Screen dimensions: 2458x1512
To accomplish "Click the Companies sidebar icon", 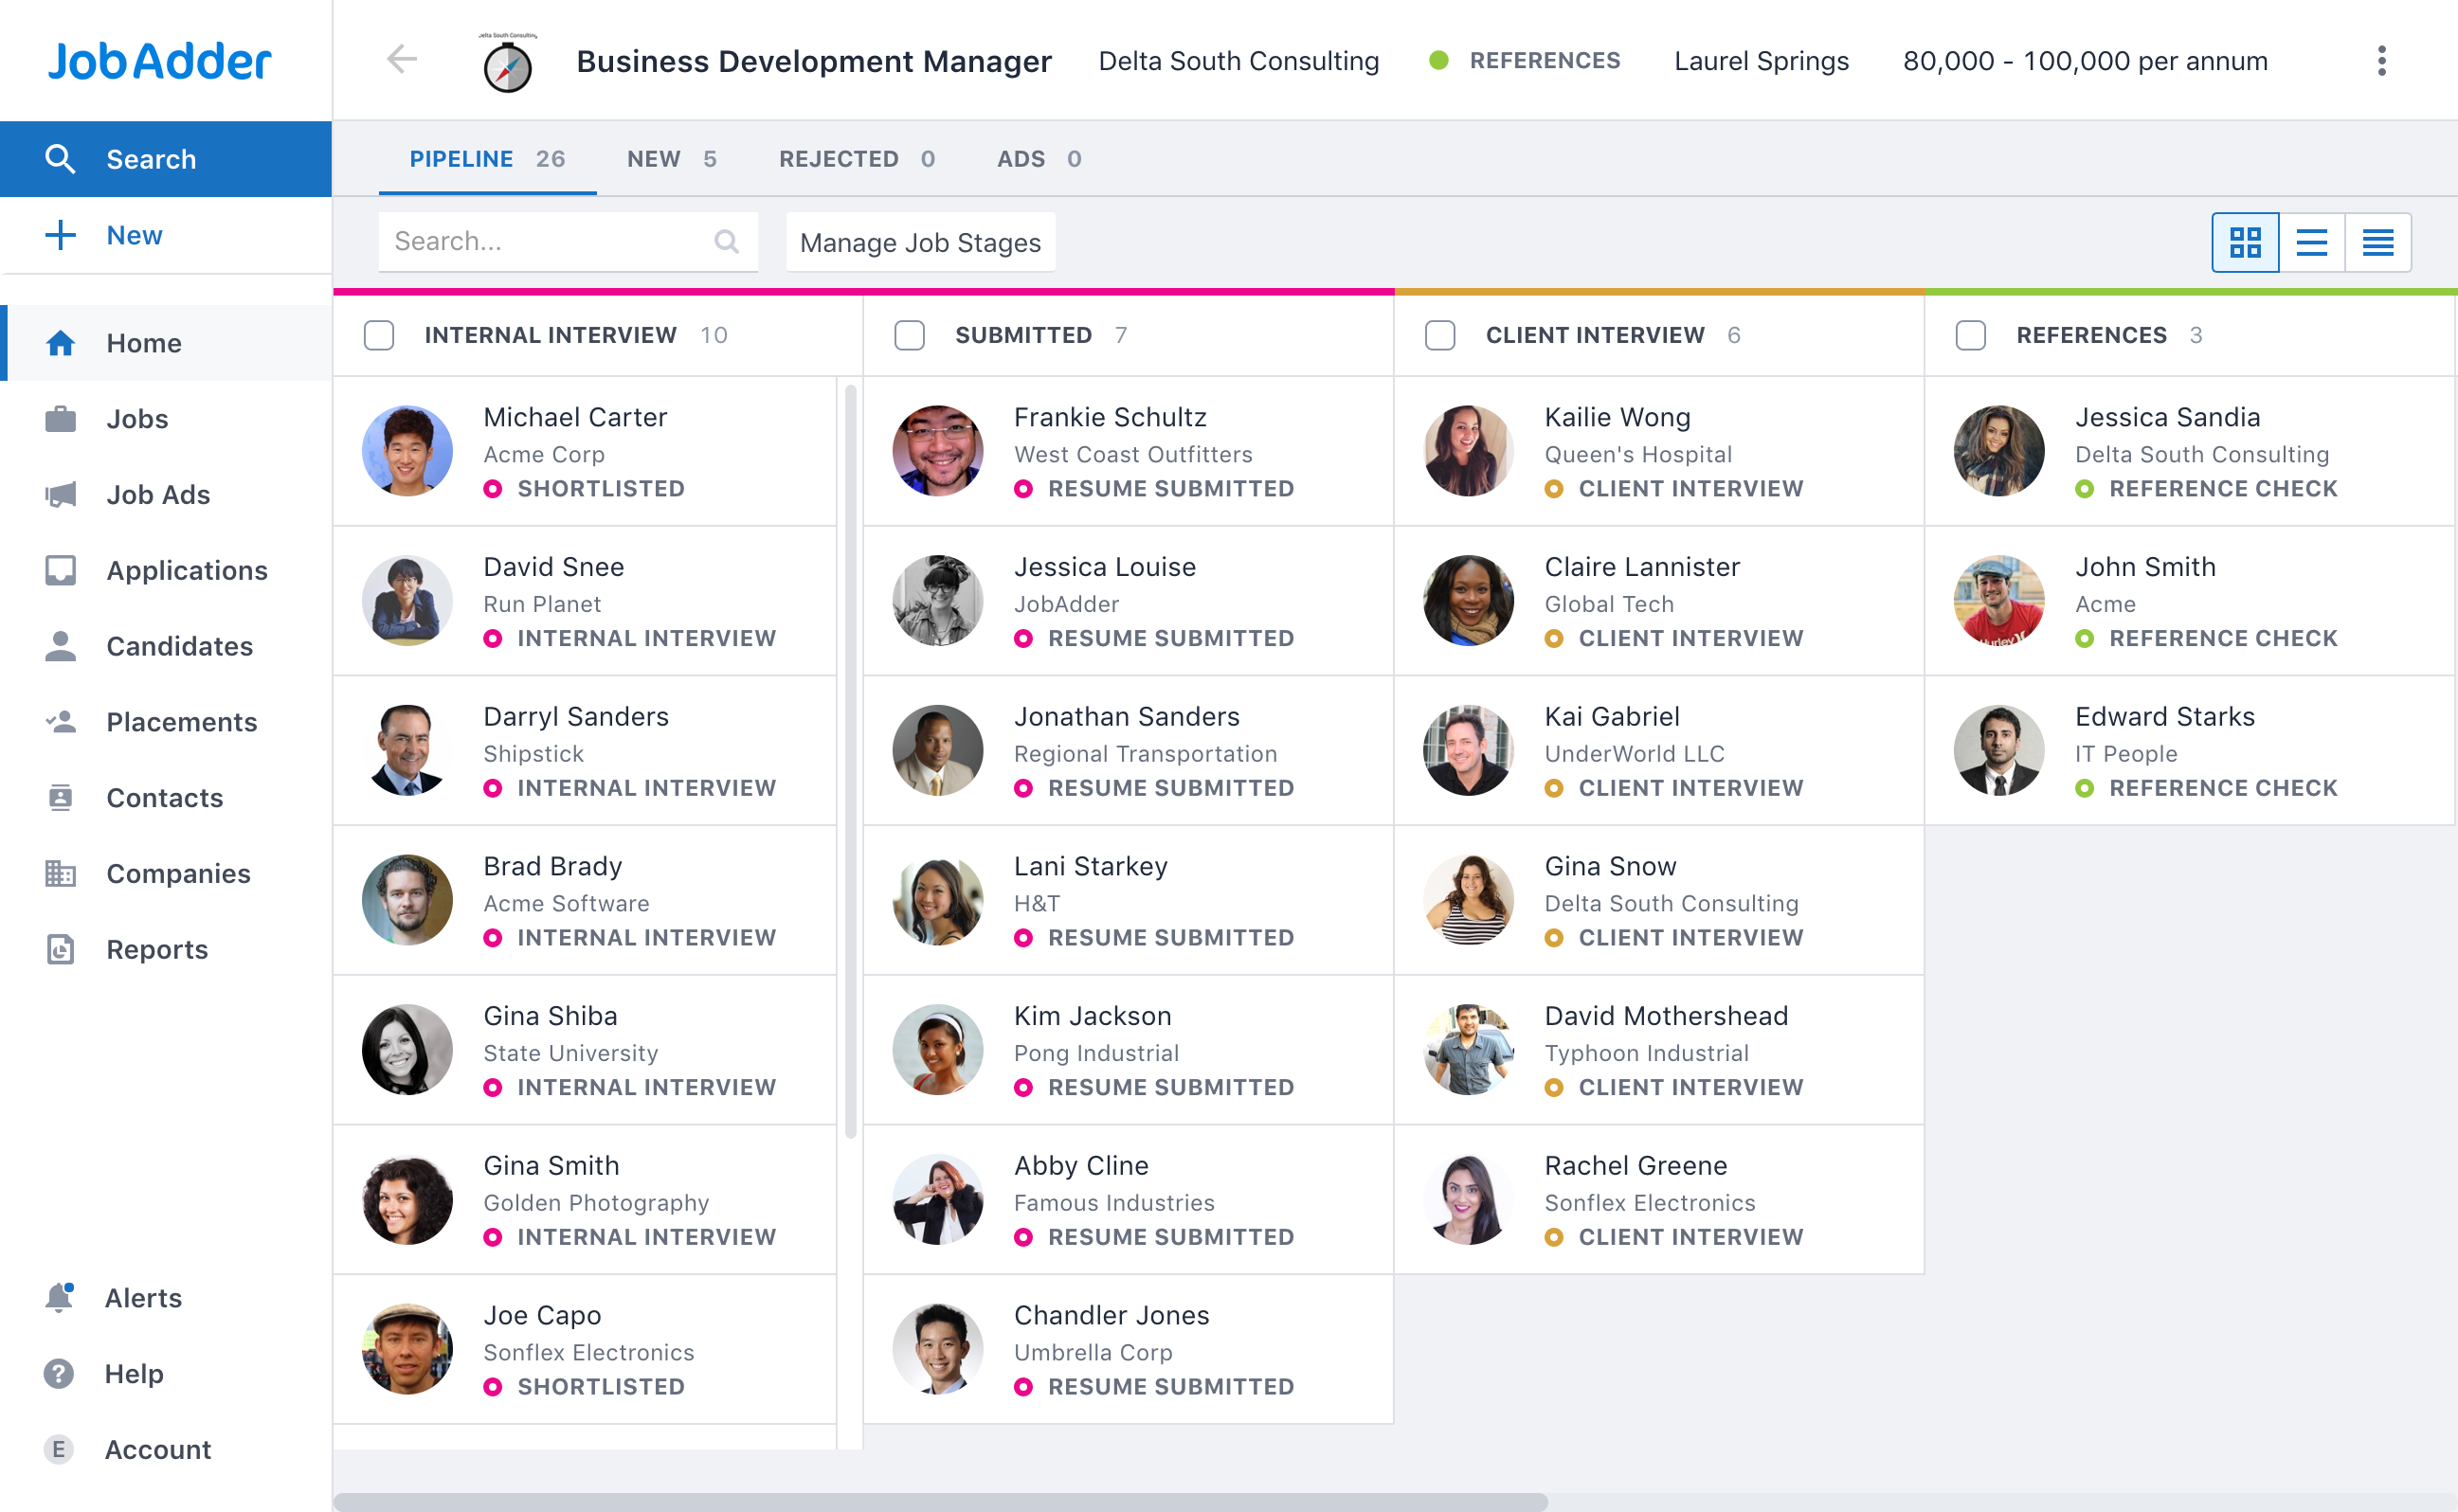I will coord(60,873).
